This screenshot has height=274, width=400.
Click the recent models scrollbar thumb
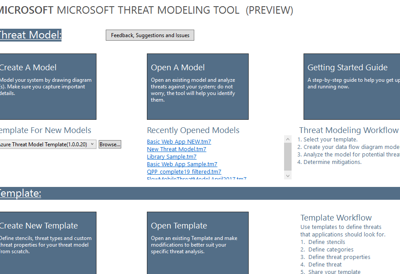(x=288, y=156)
